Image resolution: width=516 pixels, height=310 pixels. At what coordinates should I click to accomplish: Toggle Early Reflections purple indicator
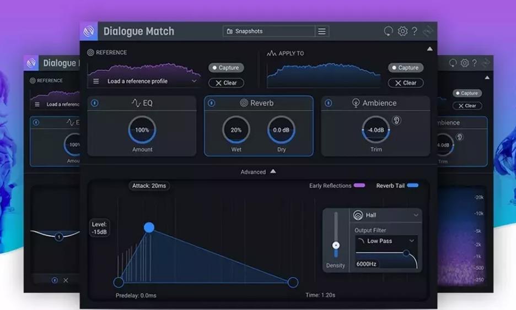tap(359, 186)
